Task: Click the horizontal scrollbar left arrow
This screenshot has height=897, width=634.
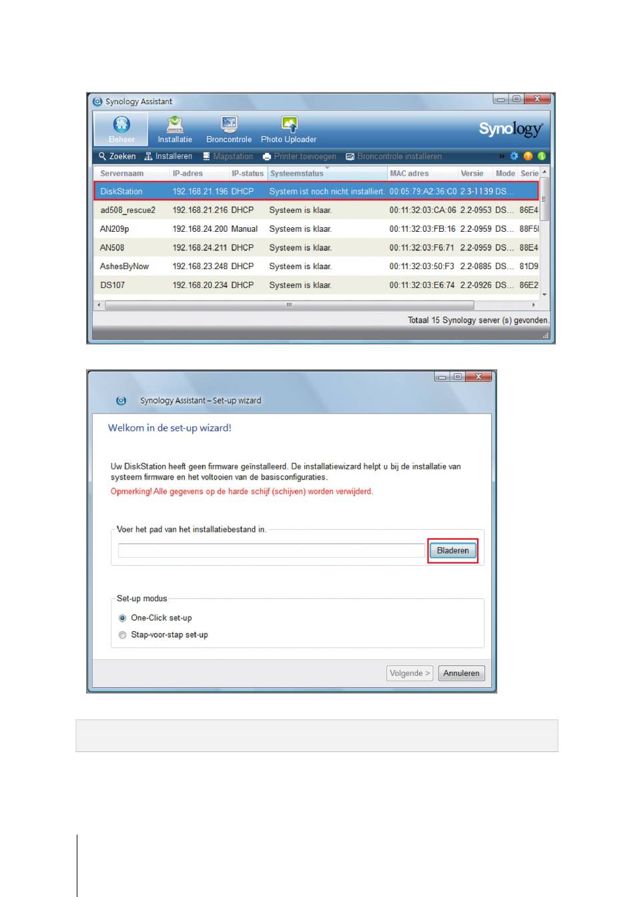Action: [99, 305]
